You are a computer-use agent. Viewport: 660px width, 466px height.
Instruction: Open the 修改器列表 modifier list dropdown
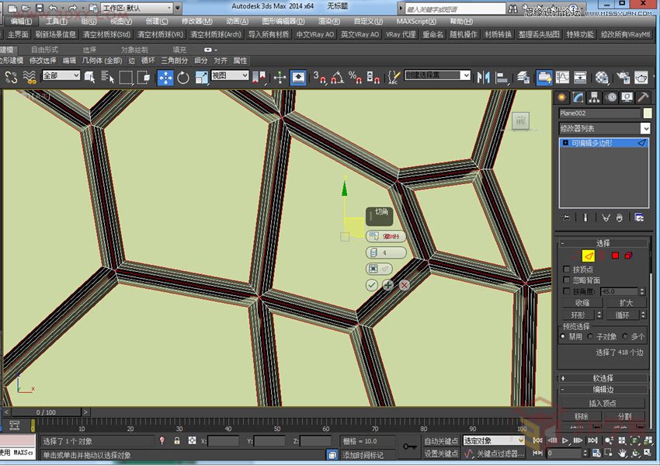tap(604, 128)
